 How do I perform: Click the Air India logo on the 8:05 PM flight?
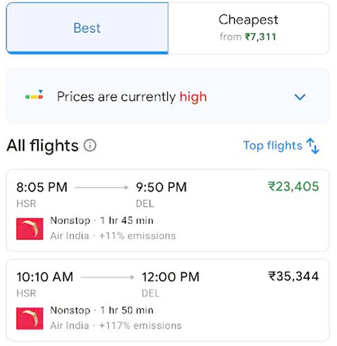29,228
